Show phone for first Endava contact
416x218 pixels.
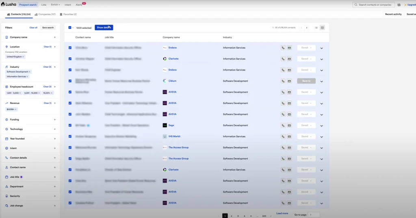(x=283, y=48)
